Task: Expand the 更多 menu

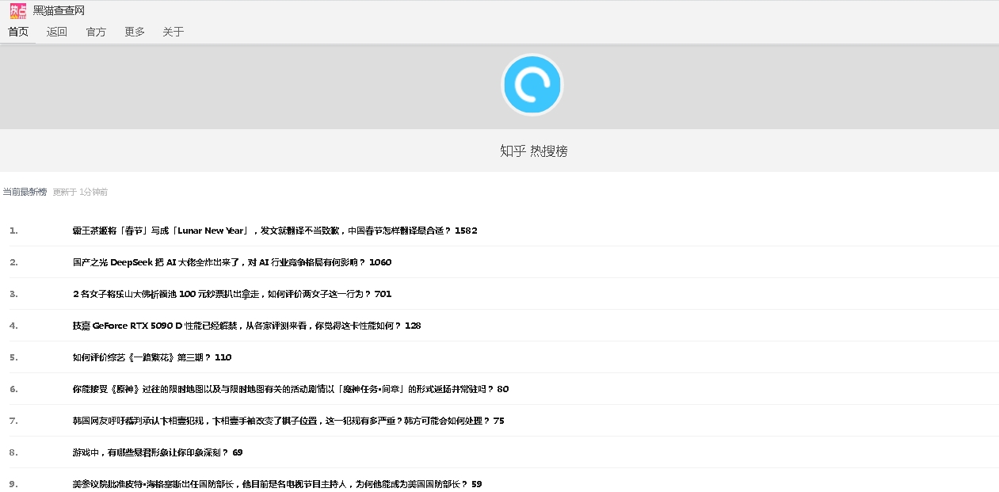Action: pyautogui.click(x=135, y=32)
